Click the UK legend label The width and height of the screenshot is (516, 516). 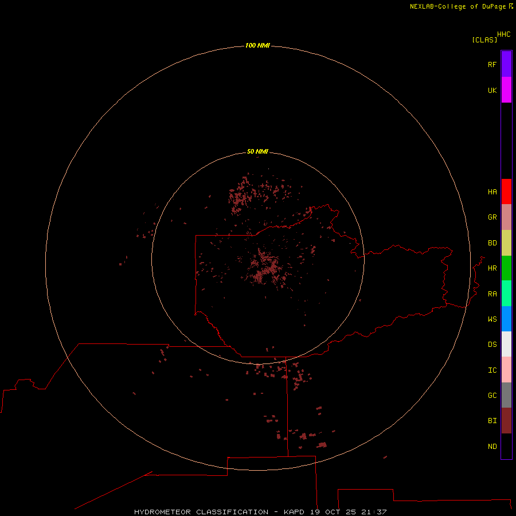pos(492,90)
